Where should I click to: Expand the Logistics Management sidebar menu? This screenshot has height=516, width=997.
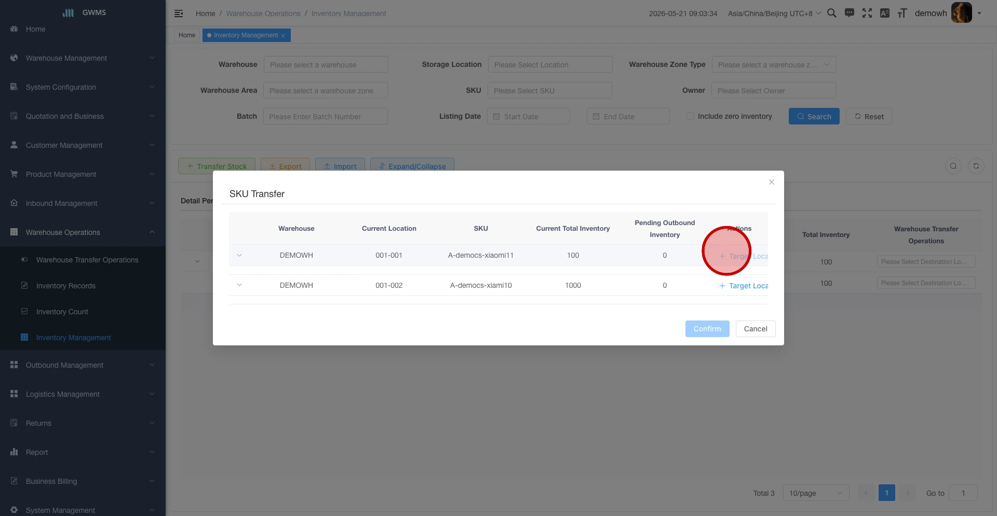83,394
